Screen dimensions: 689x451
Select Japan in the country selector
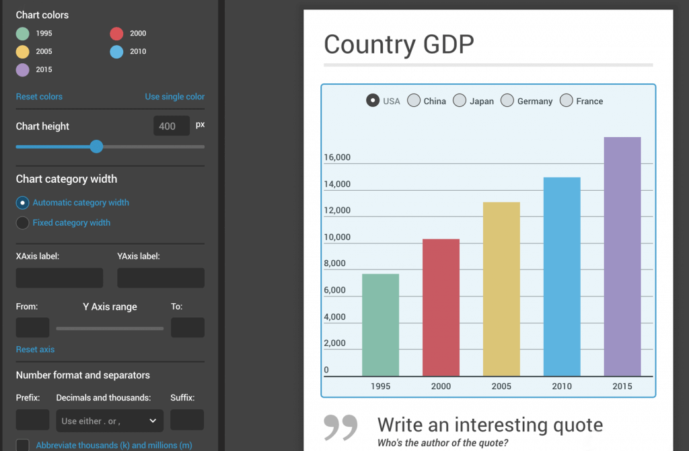tap(460, 100)
